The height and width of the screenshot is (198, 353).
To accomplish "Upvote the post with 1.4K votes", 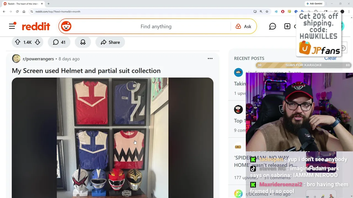I will 18,42.
